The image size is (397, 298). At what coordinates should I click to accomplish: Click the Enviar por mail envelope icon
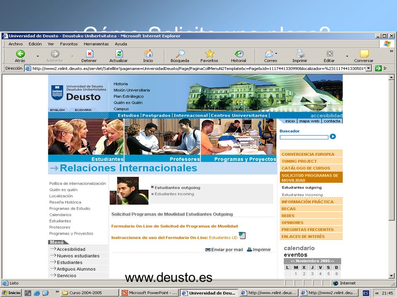point(208,250)
